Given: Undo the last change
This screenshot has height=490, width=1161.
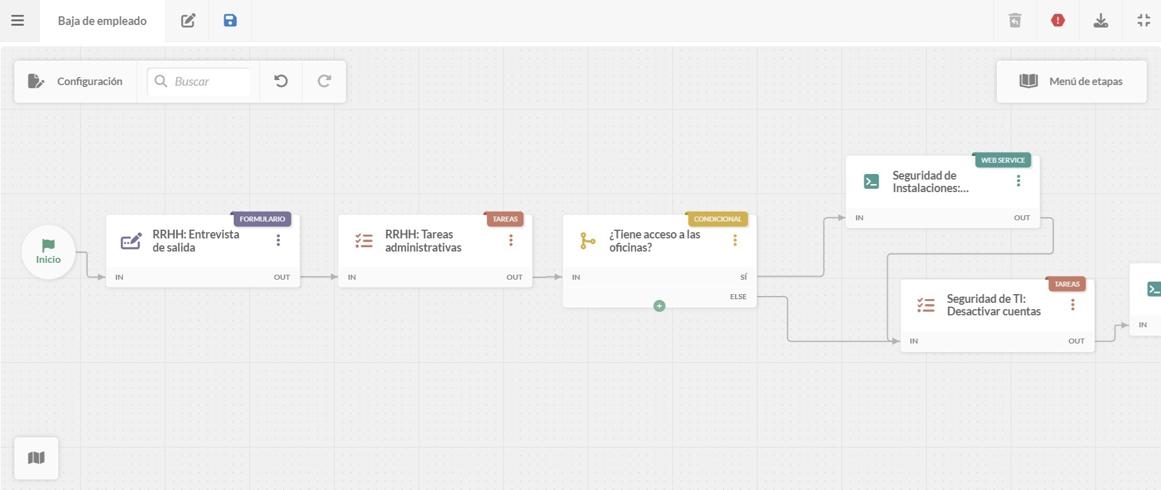Looking at the screenshot, I should click(281, 81).
